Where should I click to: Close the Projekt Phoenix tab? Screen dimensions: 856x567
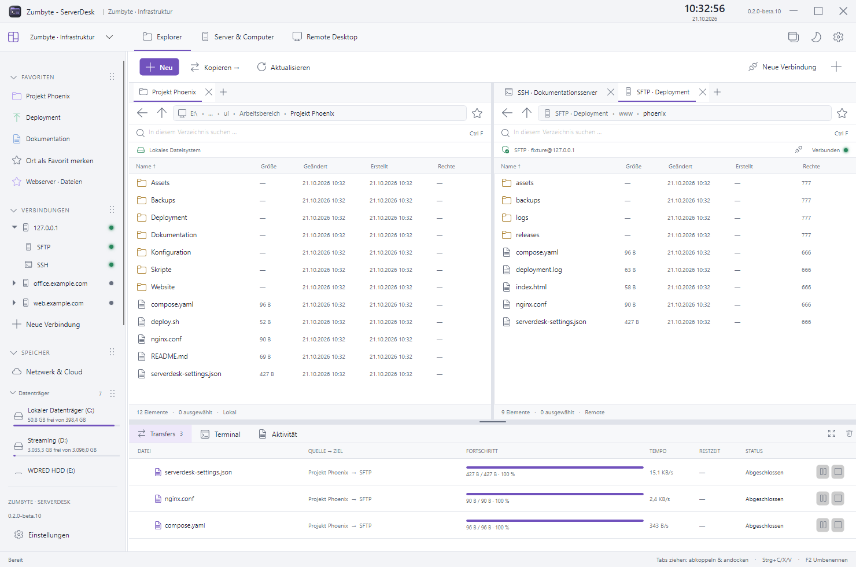pyautogui.click(x=209, y=92)
